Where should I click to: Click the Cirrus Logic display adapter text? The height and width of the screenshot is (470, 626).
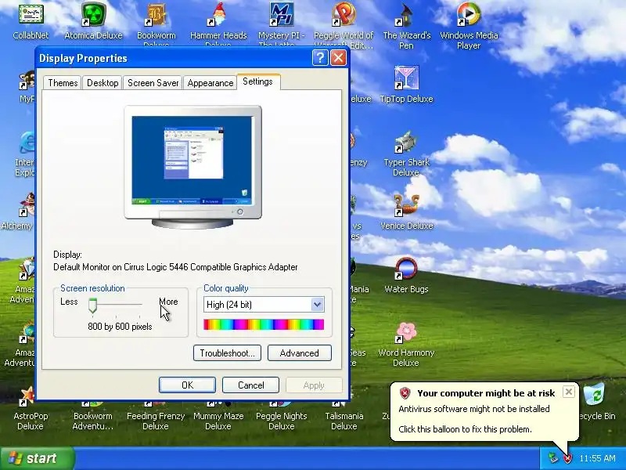pyautogui.click(x=175, y=267)
